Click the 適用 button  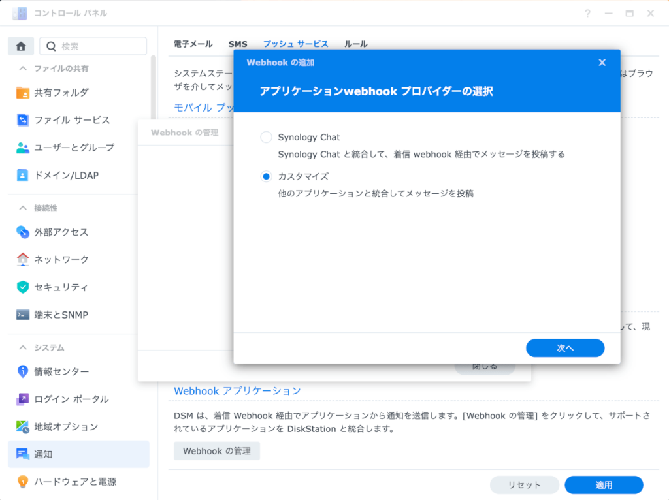coord(604,484)
